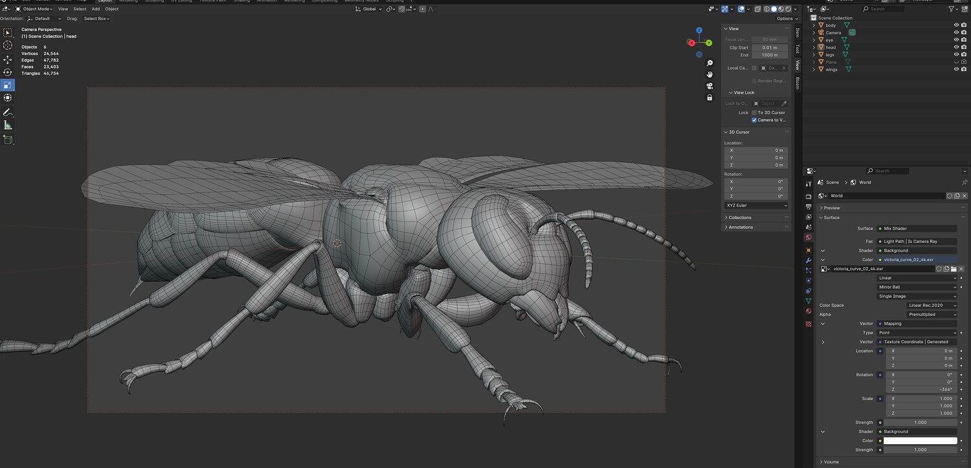The height and width of the screenshot is (468, 971).
Task: Open the Modifiers wrench properties tab
Action: [809, 260]
